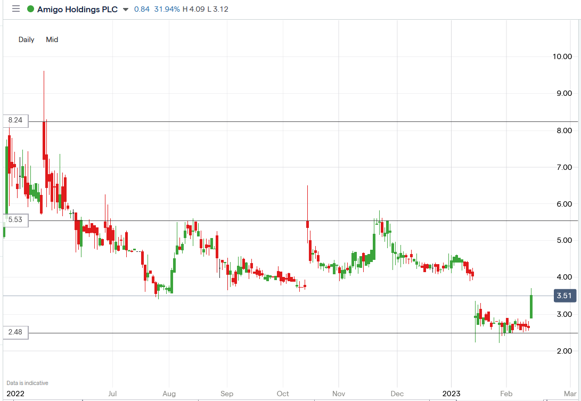
Task: Click the green status dot beside Amigo Holdings
Action: coord(30,9)
